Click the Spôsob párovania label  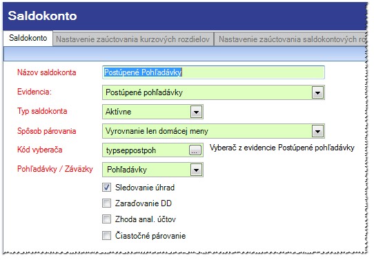(47, 131)
